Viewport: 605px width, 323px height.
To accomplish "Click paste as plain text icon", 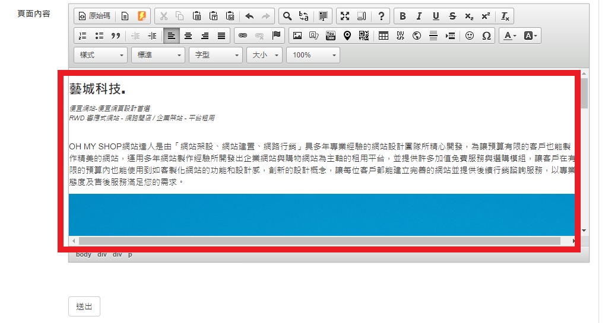I will pos(213,16).
